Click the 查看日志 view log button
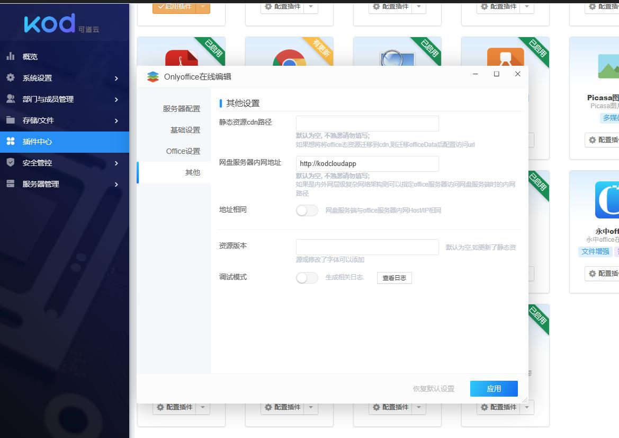 [394, 278]
